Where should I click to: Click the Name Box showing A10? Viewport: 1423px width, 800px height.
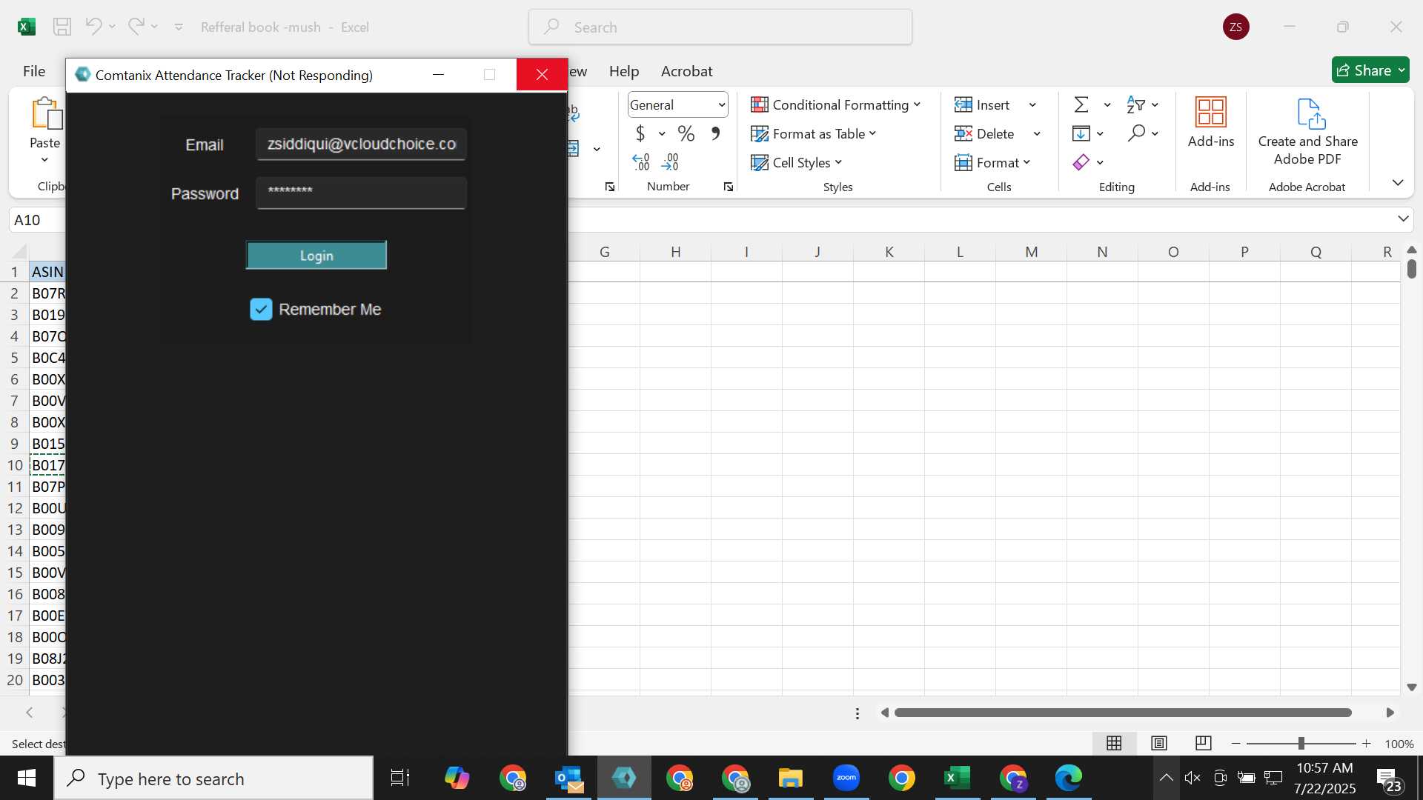tap(37, 220)
